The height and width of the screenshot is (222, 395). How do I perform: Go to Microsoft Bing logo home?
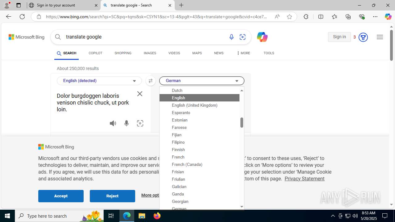[x=27, y=37]
